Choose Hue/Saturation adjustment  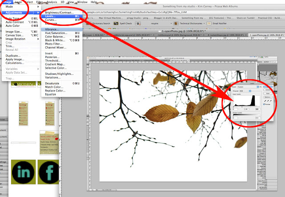click(x=62, y=33)
